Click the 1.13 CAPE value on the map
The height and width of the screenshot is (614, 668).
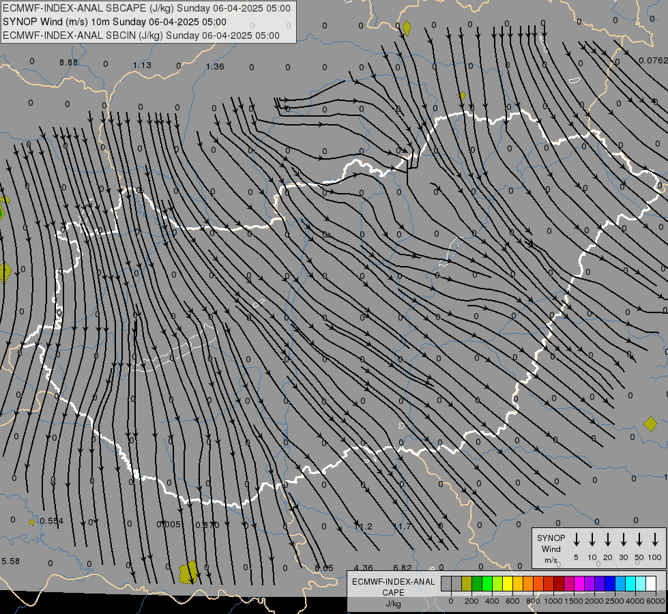[142, 65]
